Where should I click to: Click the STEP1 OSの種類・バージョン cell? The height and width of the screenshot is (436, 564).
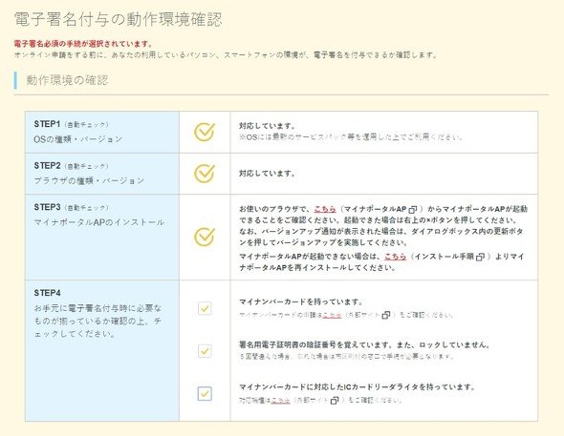102,132
